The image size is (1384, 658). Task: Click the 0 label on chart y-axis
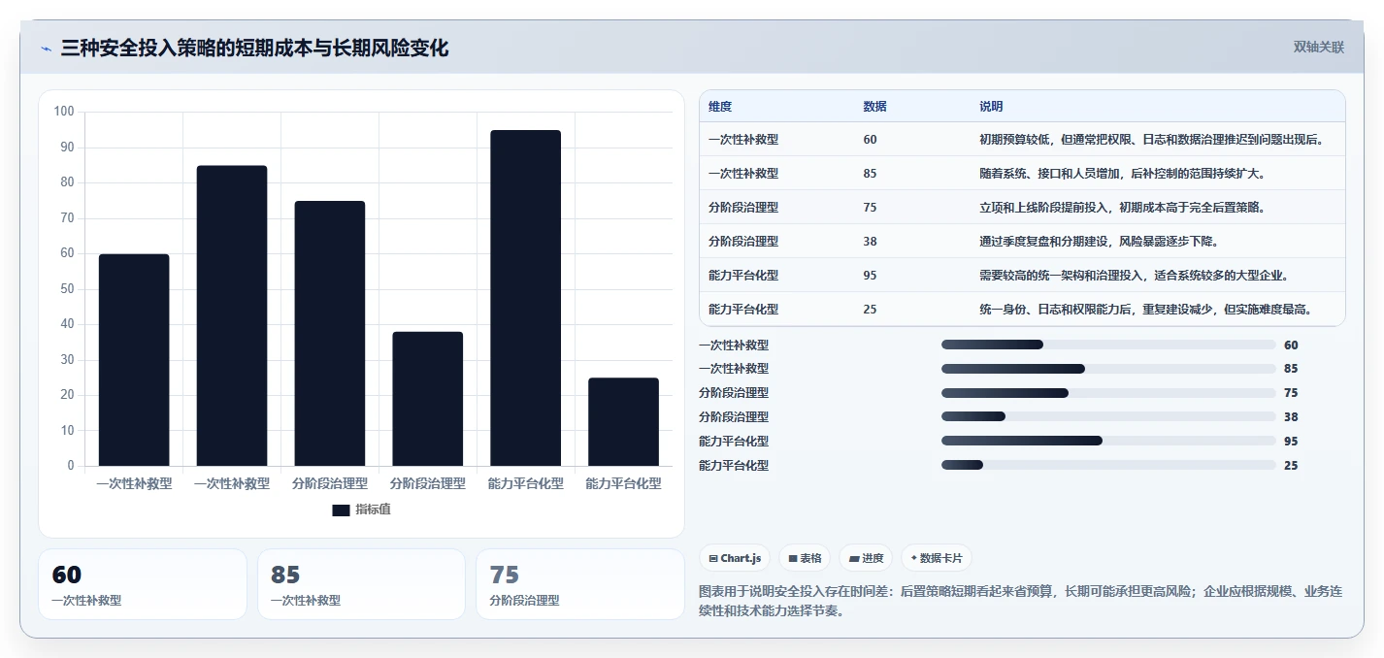pos(71,466)
